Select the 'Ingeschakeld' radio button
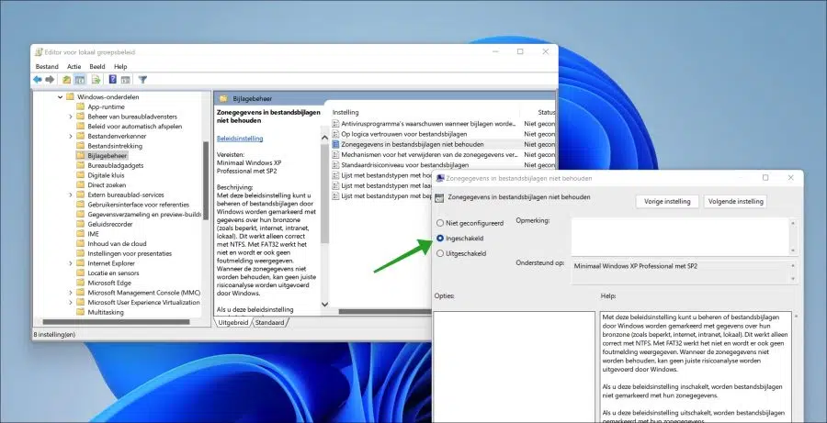827x423 pixels. (x=440, y=238)
